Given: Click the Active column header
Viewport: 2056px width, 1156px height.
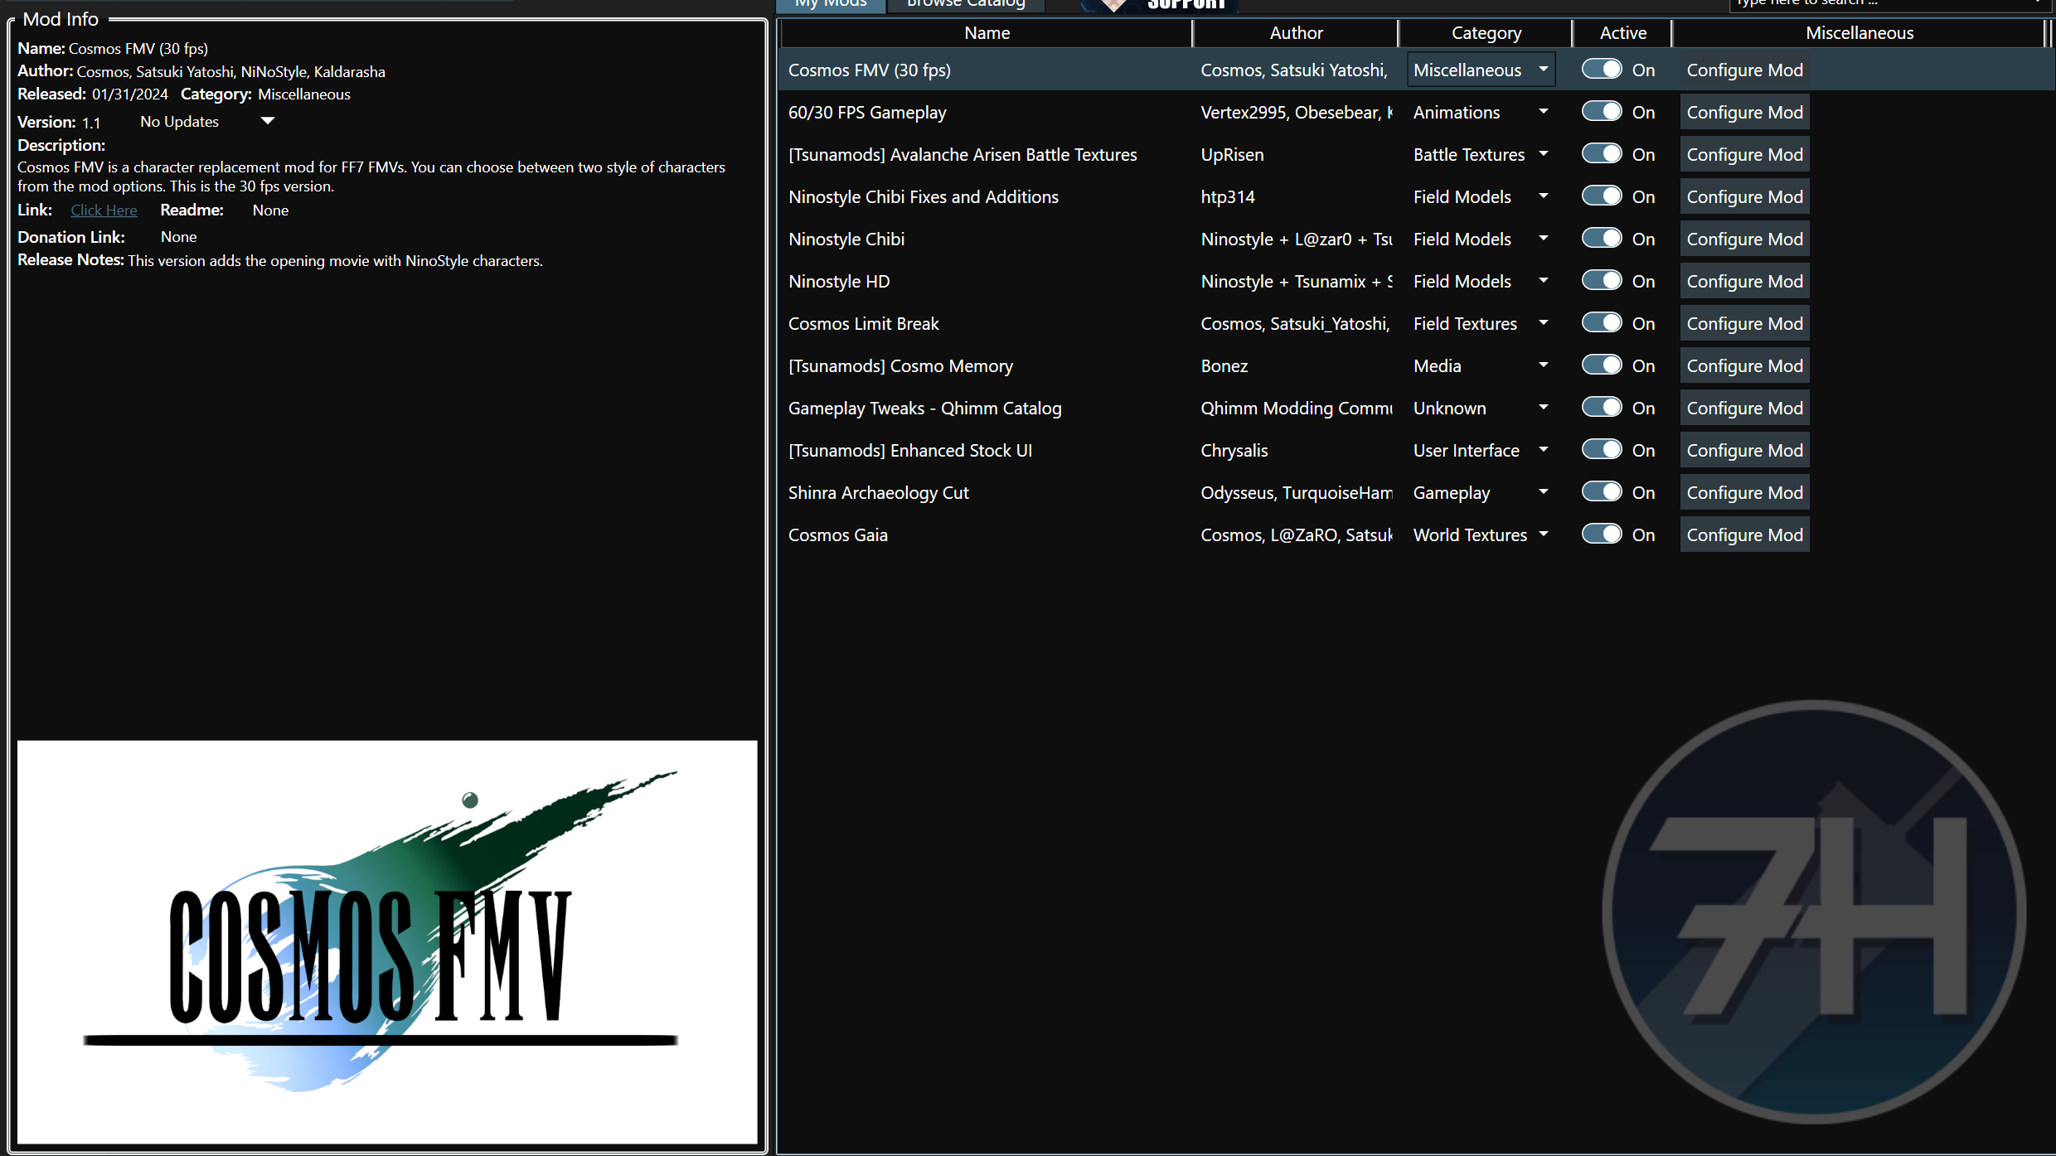Looking at the screenshot, I should pyautogui.click(x=1622, y=33).
